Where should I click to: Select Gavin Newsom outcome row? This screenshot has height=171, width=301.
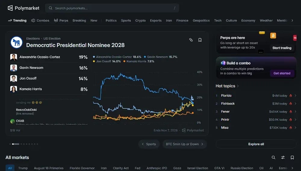[49, 68]
